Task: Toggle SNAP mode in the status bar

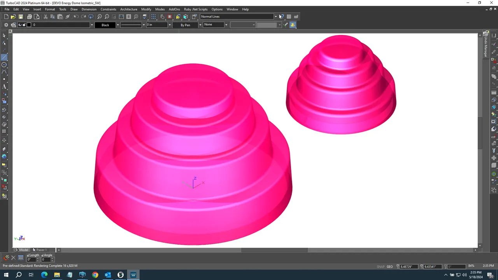Action: 381,266
